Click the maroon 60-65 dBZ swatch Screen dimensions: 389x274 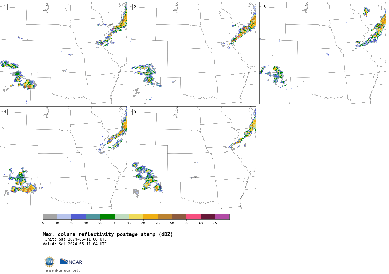pyautogui.click(x=208, y=217)
